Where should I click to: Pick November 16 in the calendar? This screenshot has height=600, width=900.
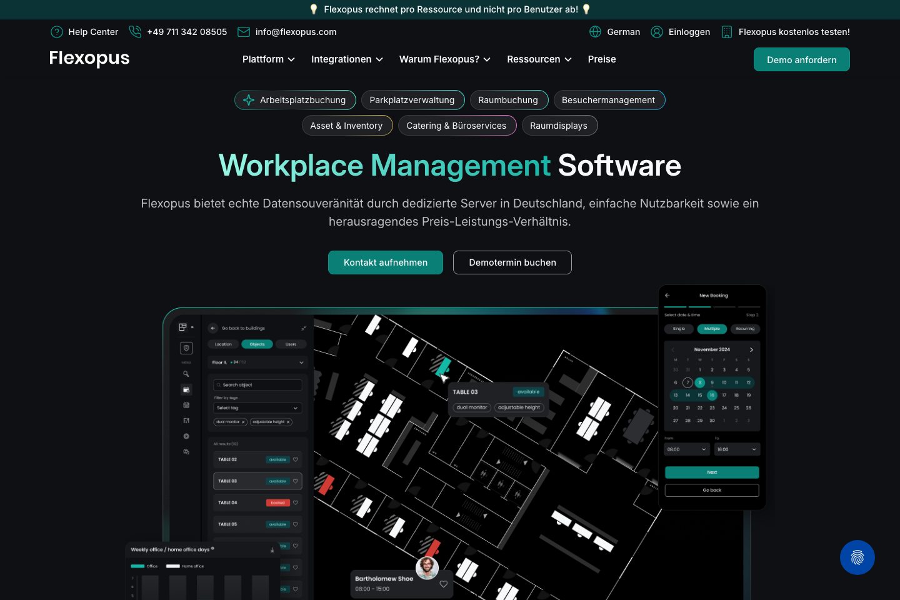coord(712,395)
